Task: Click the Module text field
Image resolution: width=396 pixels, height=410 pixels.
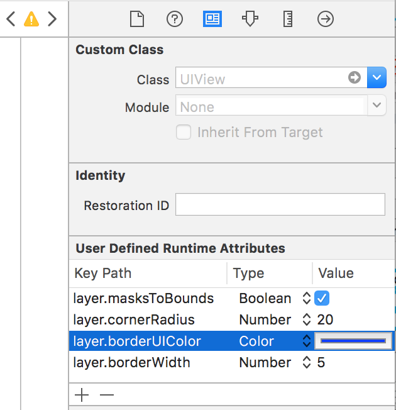Action: click(272, 105)
